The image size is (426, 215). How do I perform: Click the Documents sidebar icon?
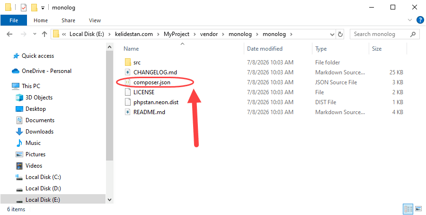click(19, 120)
